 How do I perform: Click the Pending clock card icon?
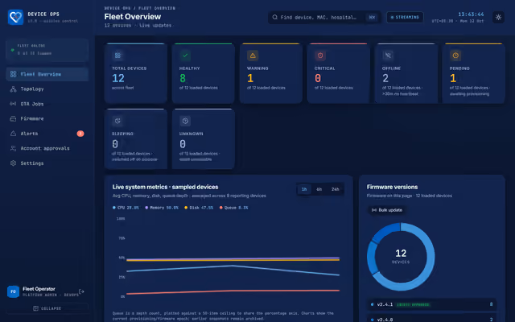point(455,56)
